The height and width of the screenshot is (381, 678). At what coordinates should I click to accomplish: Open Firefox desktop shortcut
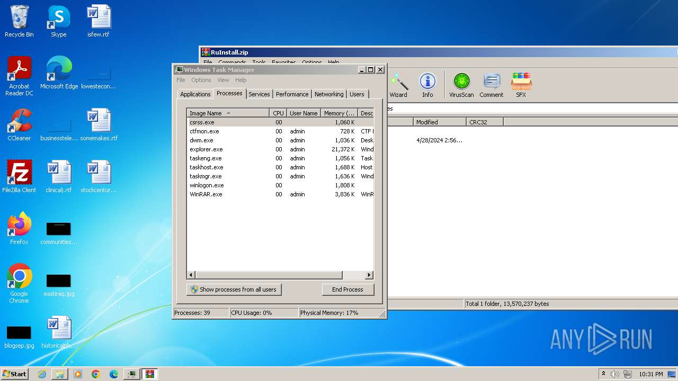[x=19, y=229]
